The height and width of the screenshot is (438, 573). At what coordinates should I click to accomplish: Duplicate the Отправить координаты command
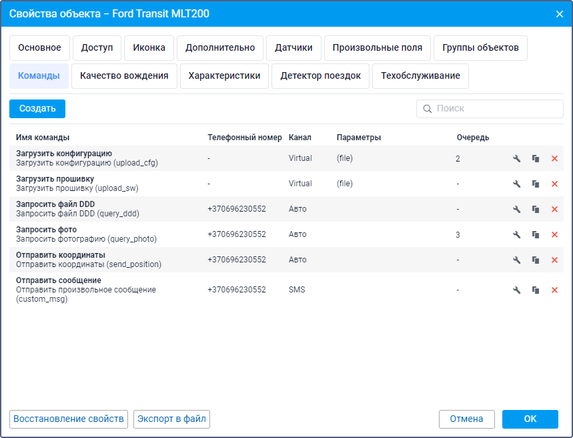535,260
